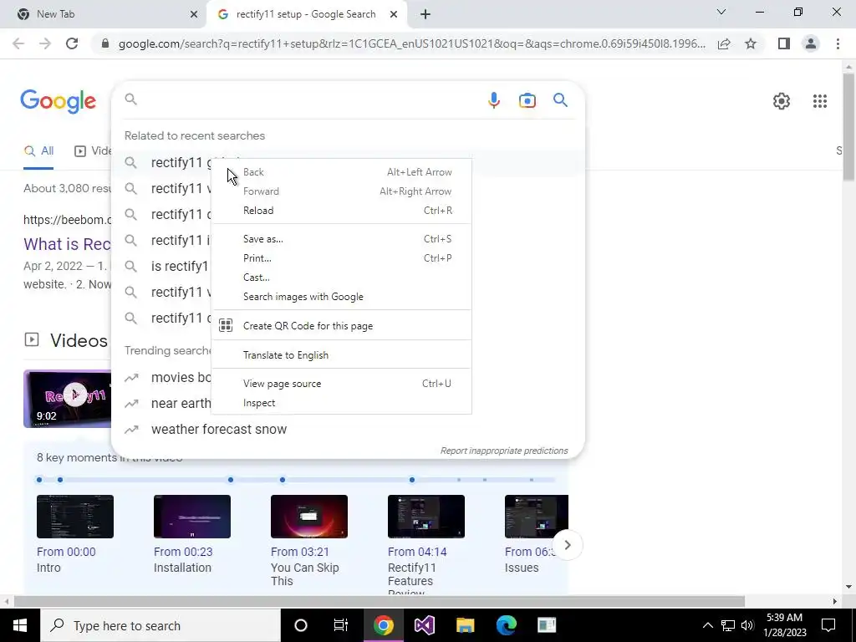Open Windows Start menu
Viewport: 856px width, 642px height.
tap(20, 625)
